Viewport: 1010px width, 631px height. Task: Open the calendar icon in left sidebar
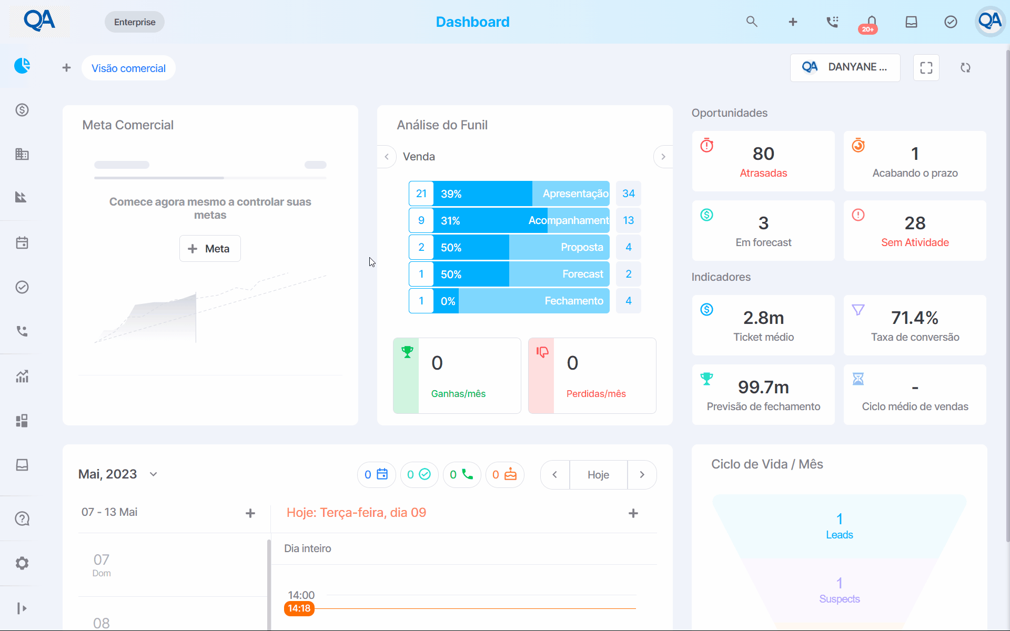(x=22, y=243)
